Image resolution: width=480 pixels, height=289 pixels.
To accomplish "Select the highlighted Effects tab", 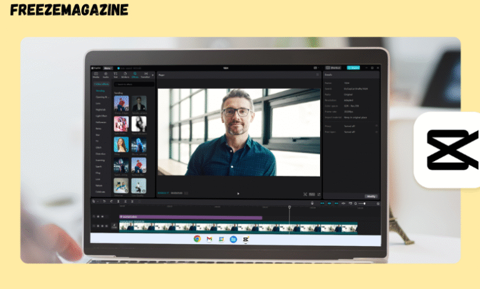I will [x=135, y=76].
